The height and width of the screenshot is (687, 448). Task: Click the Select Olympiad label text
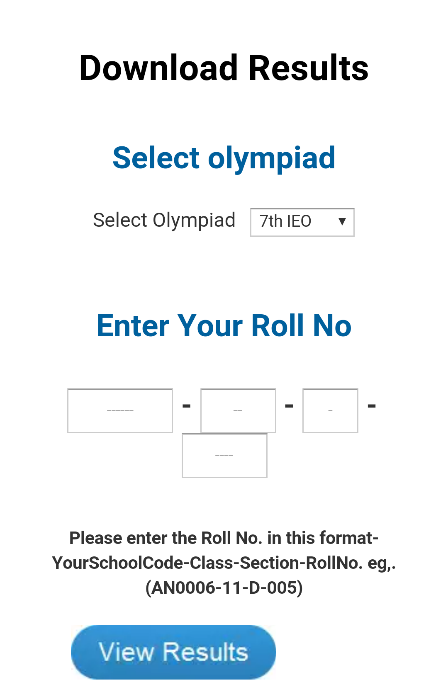(164, 220)
